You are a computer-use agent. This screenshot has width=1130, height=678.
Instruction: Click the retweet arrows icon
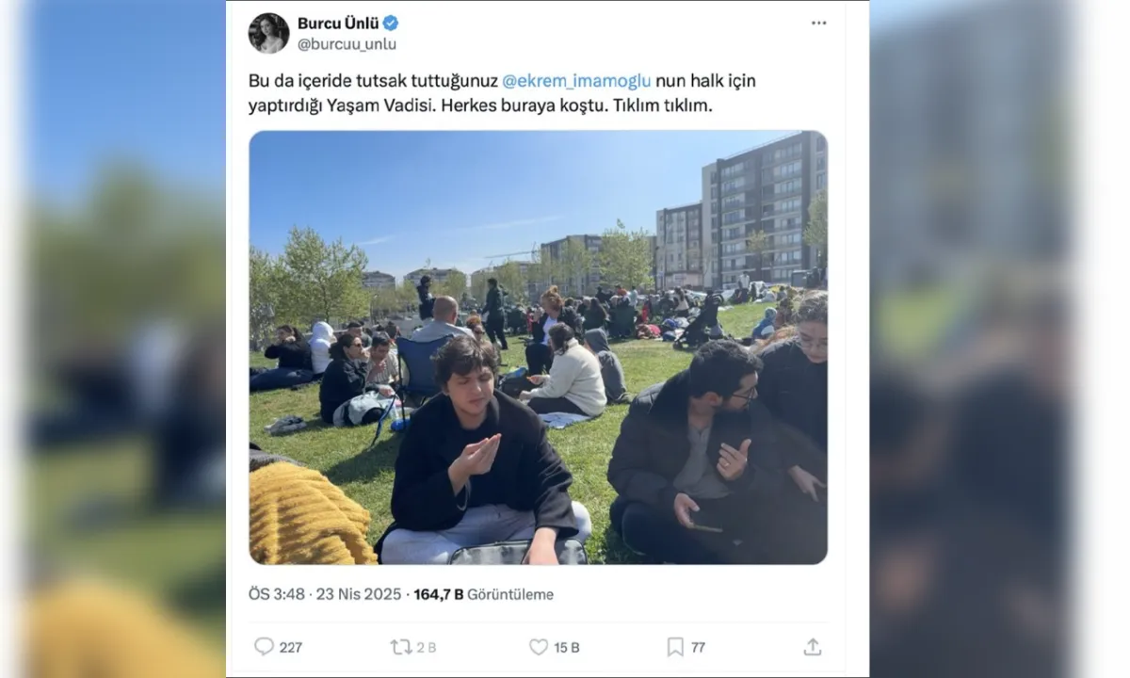401,647
